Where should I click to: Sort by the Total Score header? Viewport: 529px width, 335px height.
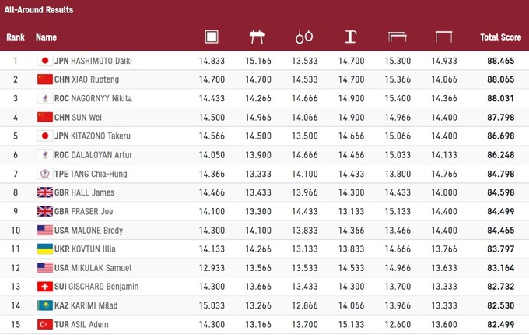(499, 37)
